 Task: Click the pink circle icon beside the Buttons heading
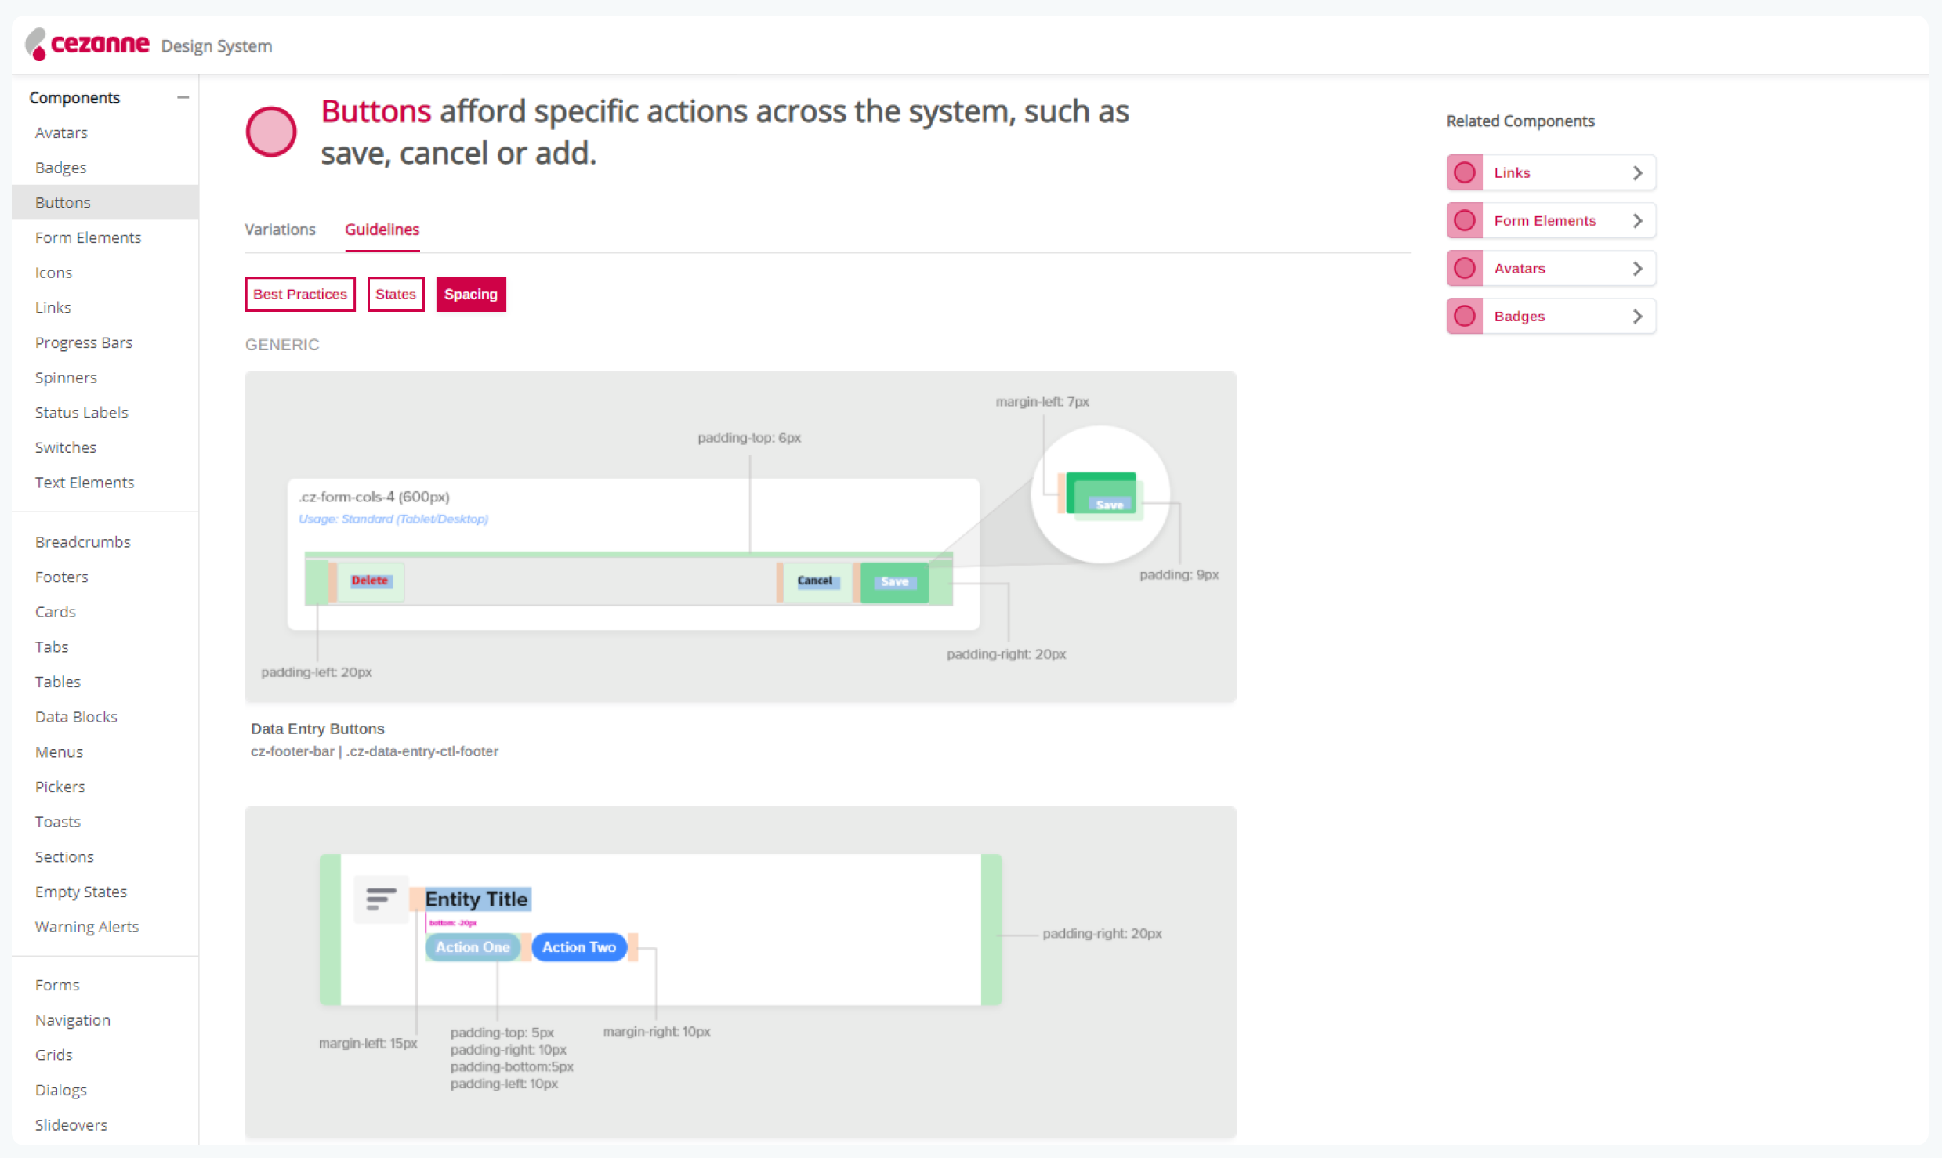click(271, 132)
